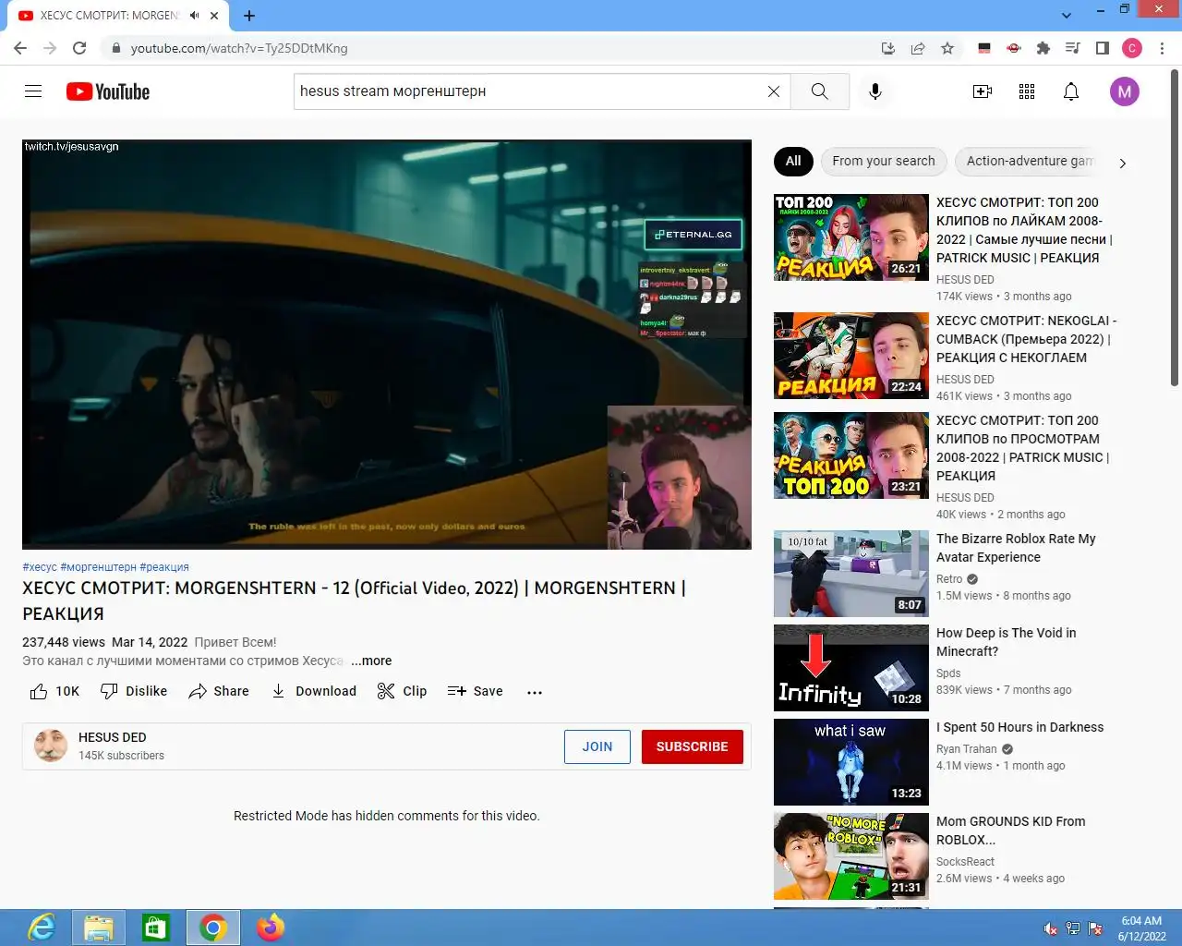Open the account avatar menu
Viewport: 1182px width, 946px height.
point(1124,91)
